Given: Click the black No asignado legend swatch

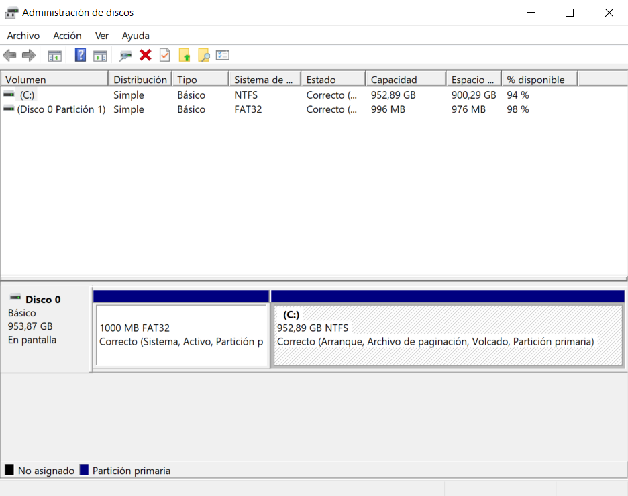Looking at the screenshot, I should [x=9, y=470].
